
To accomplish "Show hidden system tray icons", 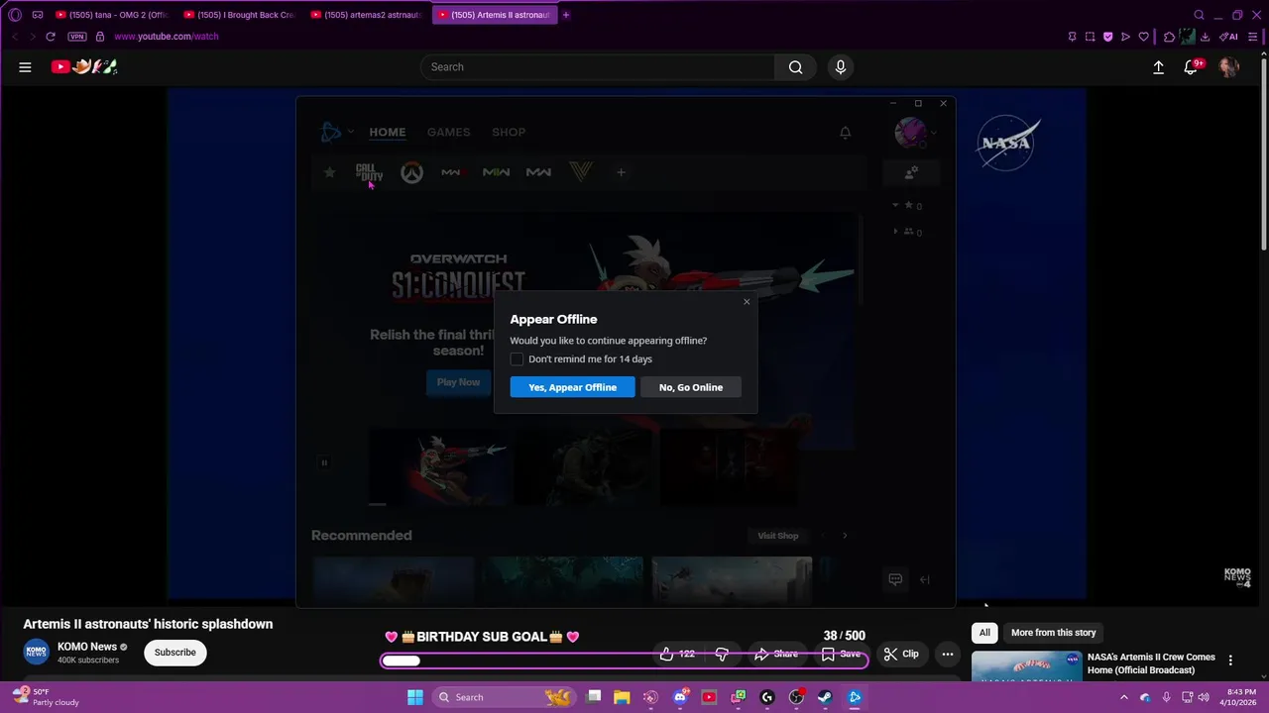I will (x=1124, y=697).
